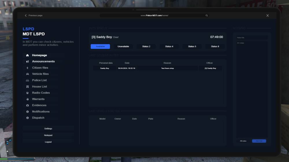This screenshot has width=289, height=162.
Task: Click the Logout button
Action: point(48,142)
